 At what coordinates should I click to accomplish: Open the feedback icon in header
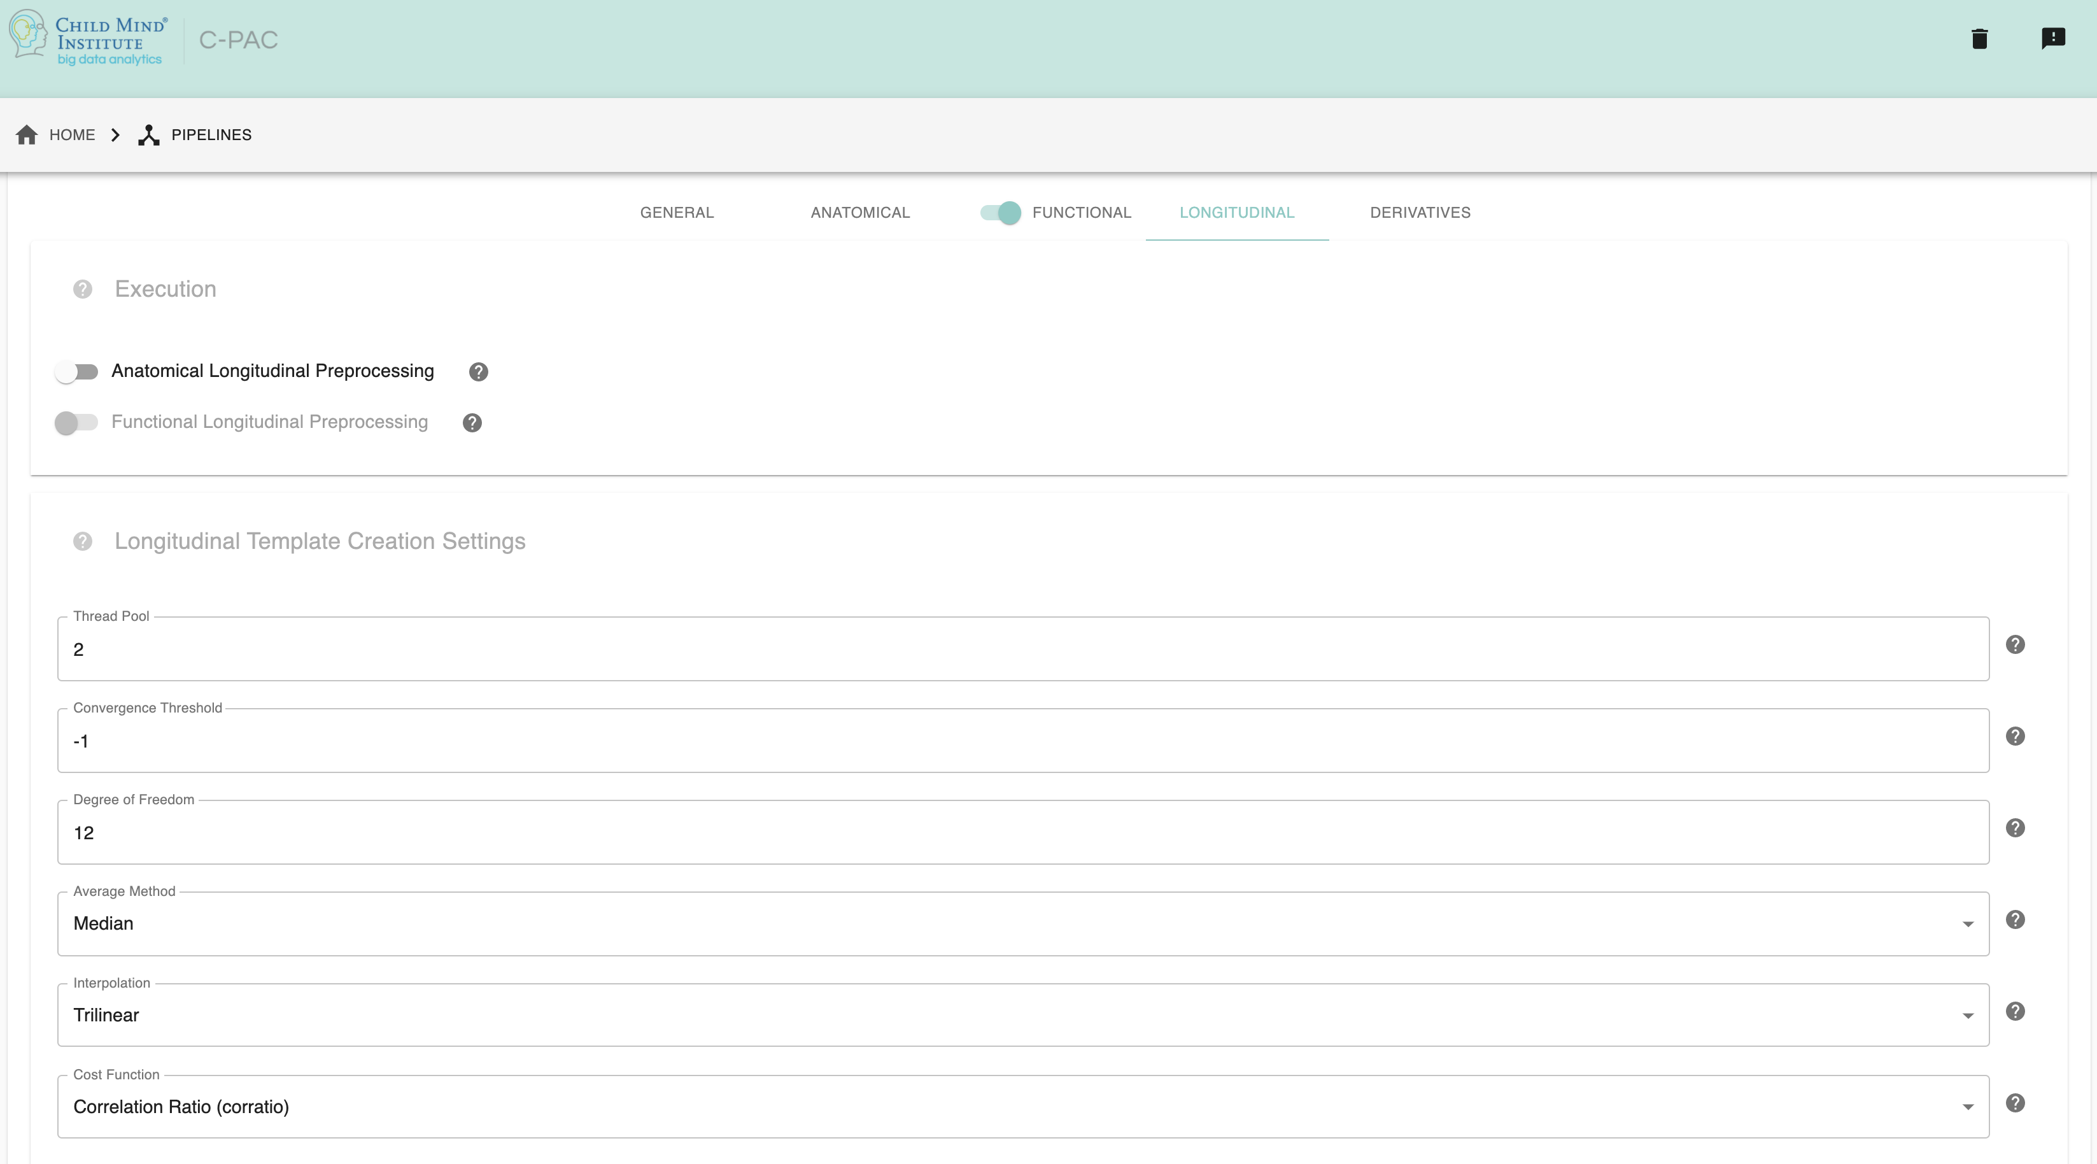pos(2053,38)
